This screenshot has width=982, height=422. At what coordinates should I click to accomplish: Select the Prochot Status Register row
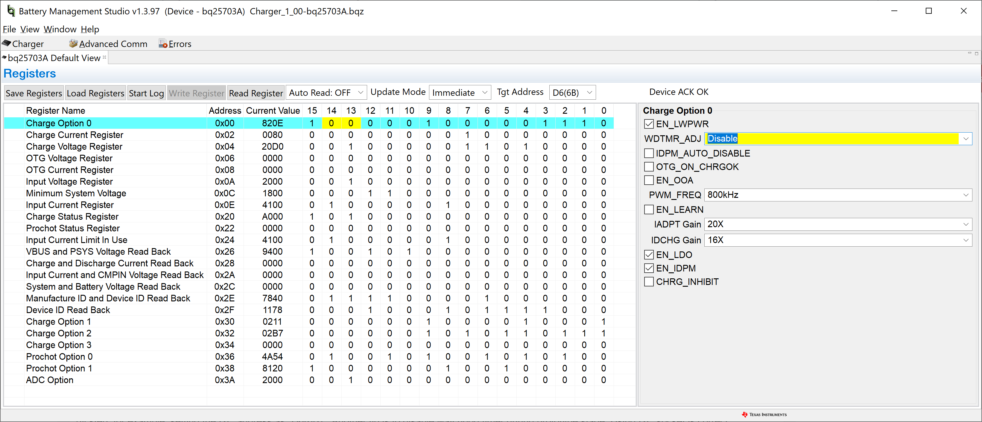click(x=309, y=228)
